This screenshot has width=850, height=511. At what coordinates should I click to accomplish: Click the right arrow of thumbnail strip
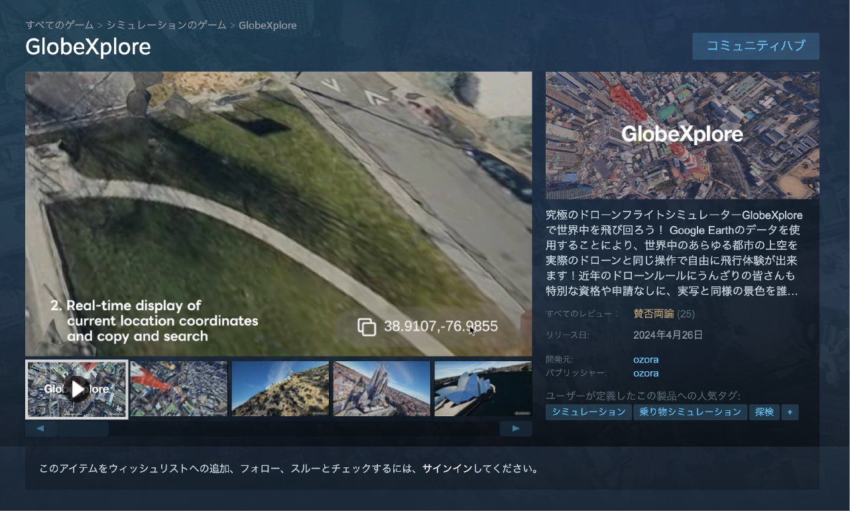(x=516, y=429)
